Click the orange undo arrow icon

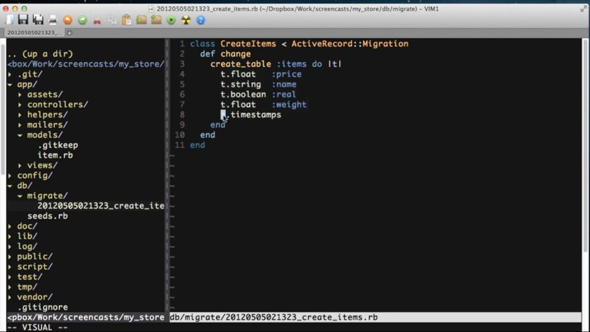click(68, 20)
